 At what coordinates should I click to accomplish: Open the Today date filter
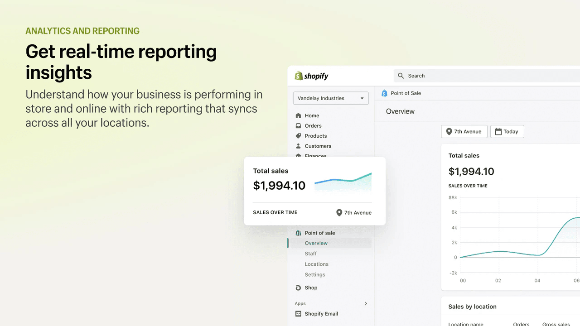tap(507, 132)
